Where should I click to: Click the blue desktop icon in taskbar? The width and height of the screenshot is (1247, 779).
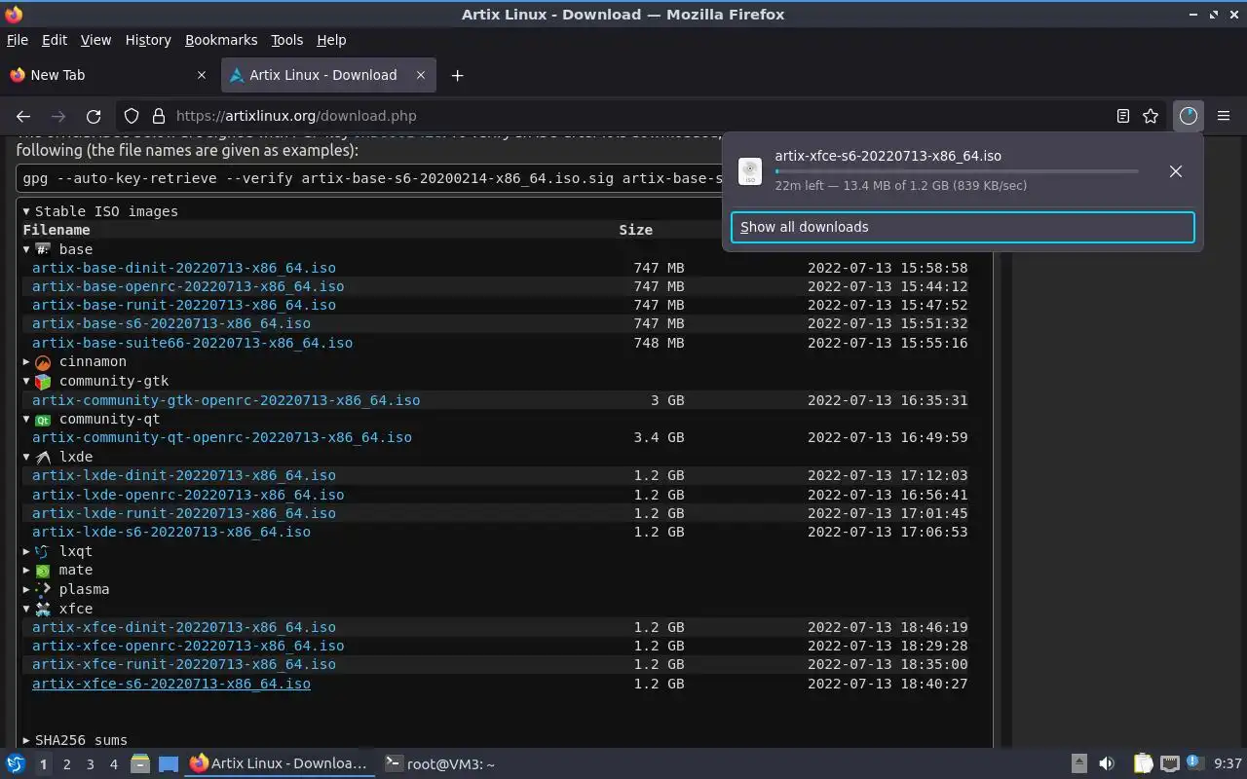tap(169, 764)
